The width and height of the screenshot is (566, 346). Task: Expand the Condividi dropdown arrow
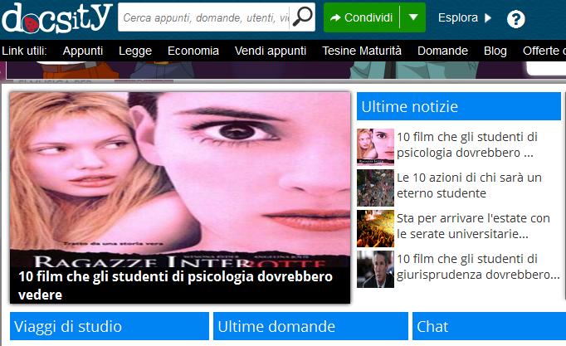tap(412, 17)
